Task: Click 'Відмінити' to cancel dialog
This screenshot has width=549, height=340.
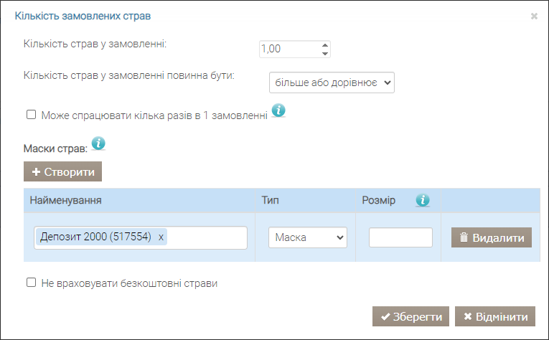Action: [x=495, y=316]
